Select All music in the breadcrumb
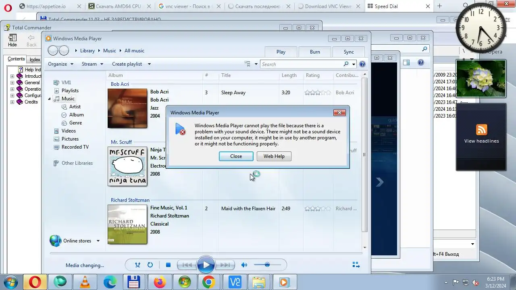Image resolution: width=516 pixels, height=290 pixels. (134, 51)
